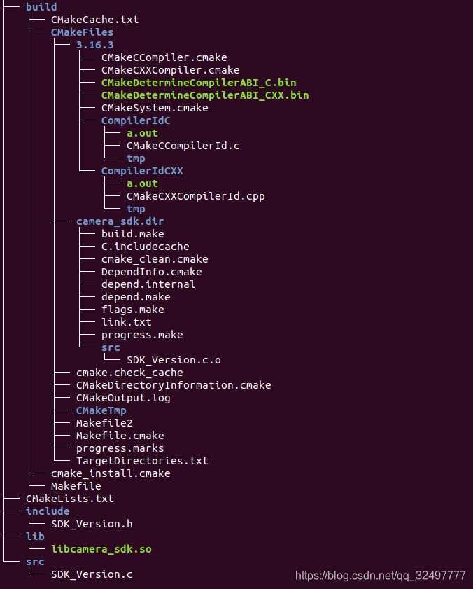Click CMakeDirectoryInformation.cmake entry

click(x=174, y=385)
